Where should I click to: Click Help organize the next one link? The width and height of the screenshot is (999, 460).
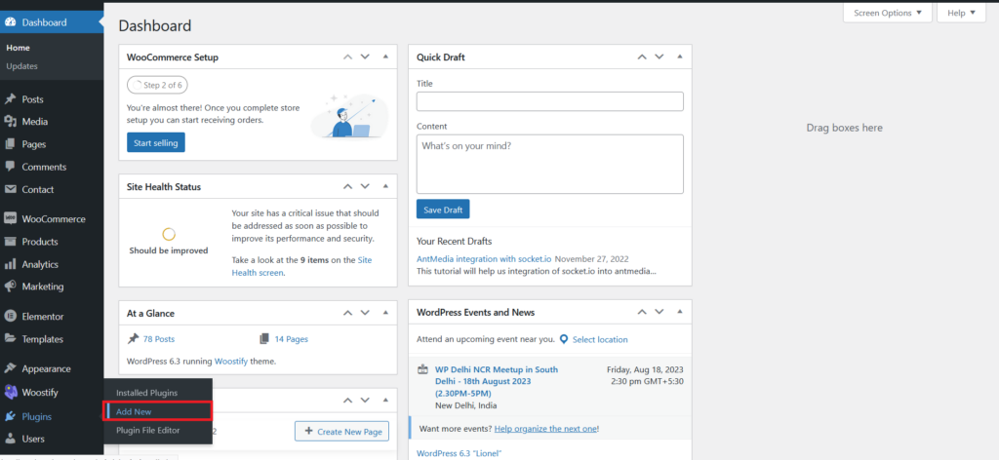546,429
